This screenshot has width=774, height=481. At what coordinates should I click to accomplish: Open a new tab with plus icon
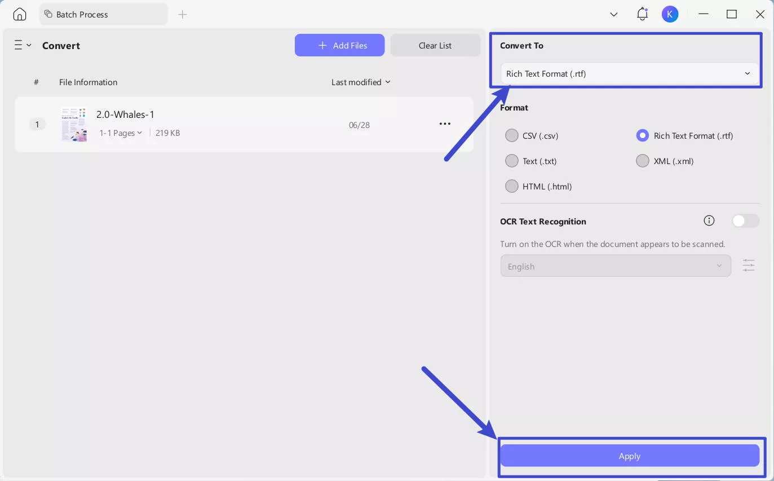182,14
